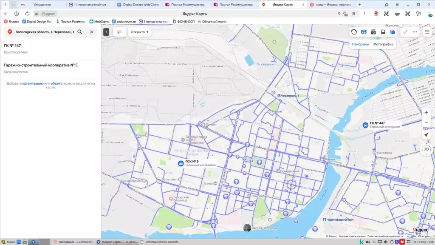Switch to the Informacionnoe soobsh taskbar window
Screen dimensions: 435x245
click(160, 242)
